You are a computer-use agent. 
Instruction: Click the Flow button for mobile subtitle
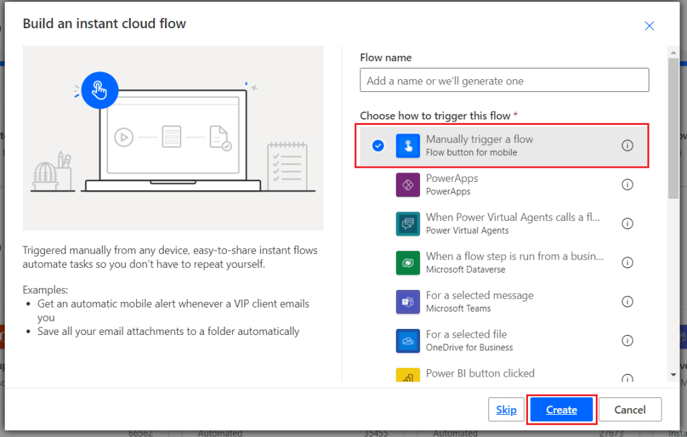[x=472, y=152]
